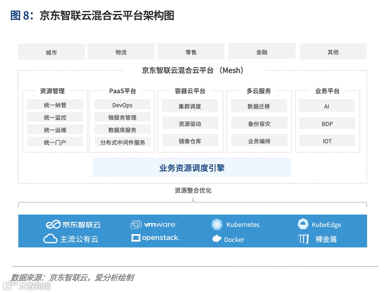392x293 pixels.
Task: Click the DevOps item
Action: tap(122, 104)
